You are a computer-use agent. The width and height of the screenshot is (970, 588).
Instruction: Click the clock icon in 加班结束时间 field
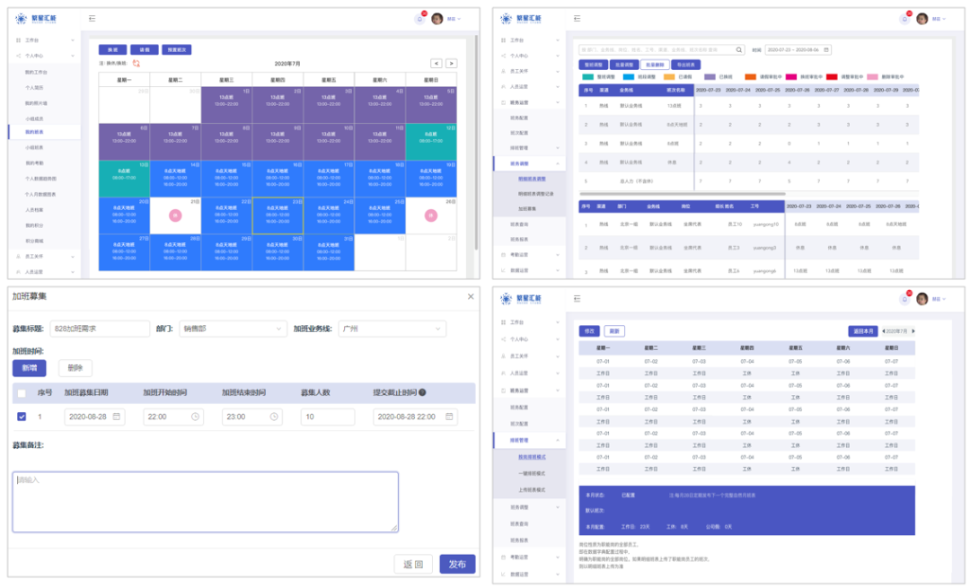(274, 417)
